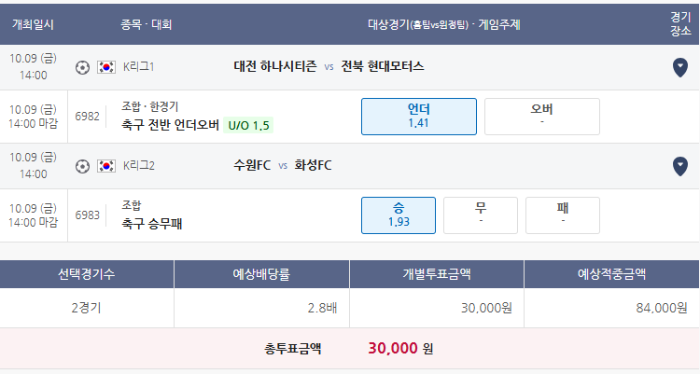Click the soccer ball icon in K리그2 row

(82, 166)
